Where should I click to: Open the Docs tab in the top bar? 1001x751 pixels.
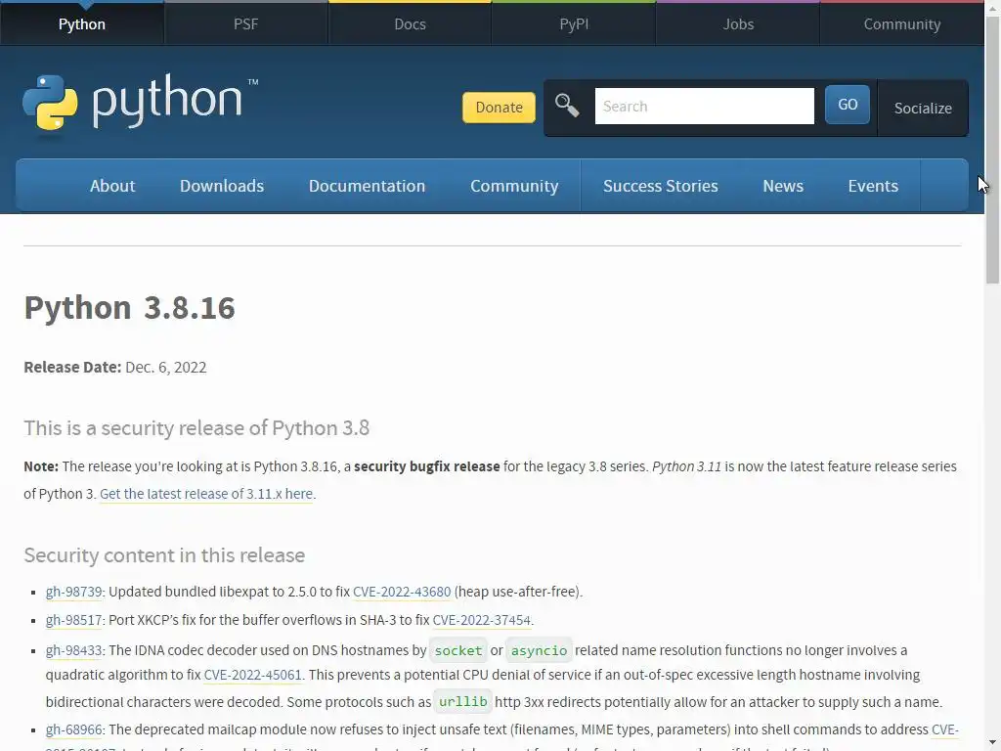(410, 23)
